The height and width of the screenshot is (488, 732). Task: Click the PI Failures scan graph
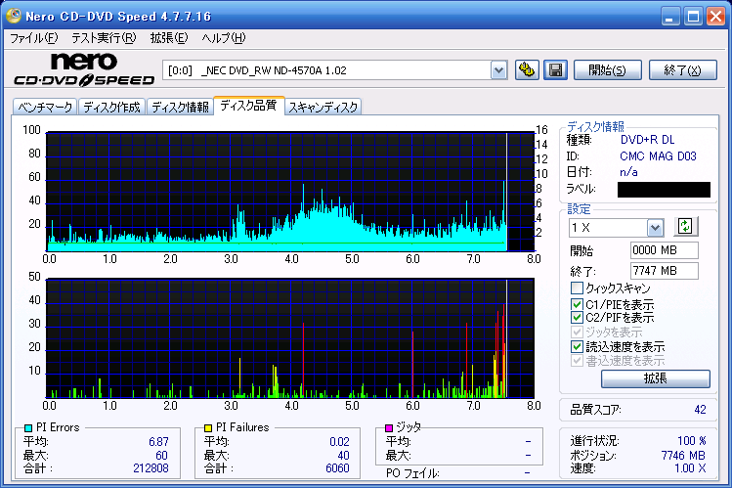(x=290, y=338)
